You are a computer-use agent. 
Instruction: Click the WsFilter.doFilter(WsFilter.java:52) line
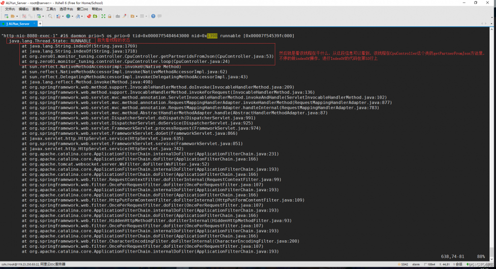click(x=116, y=164)
